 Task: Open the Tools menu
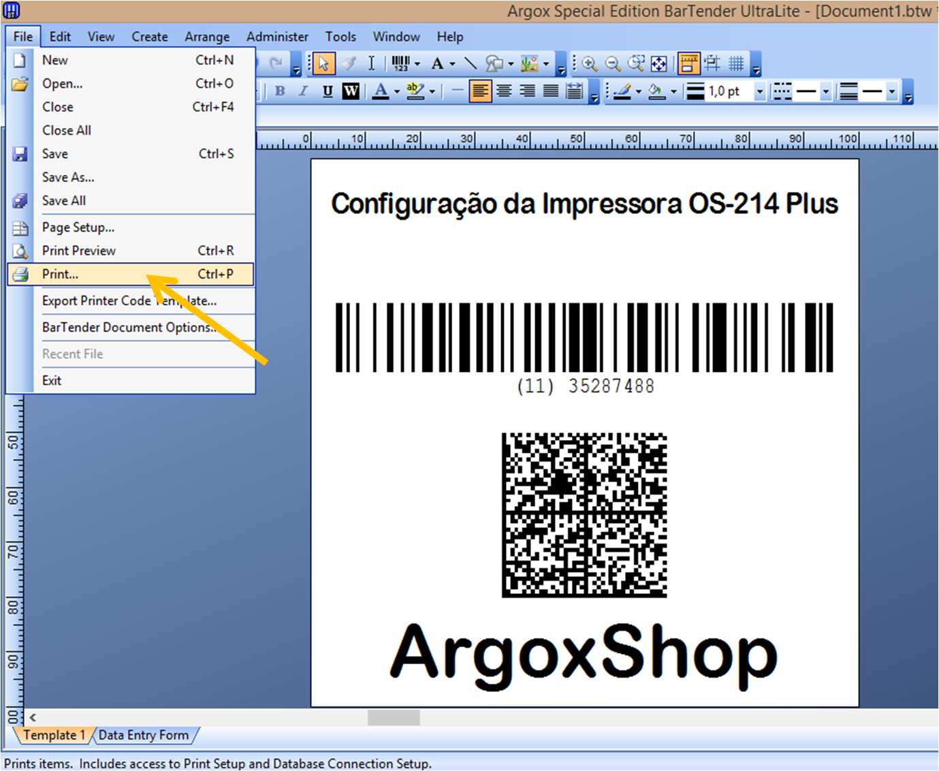click(x=340, y=37)
